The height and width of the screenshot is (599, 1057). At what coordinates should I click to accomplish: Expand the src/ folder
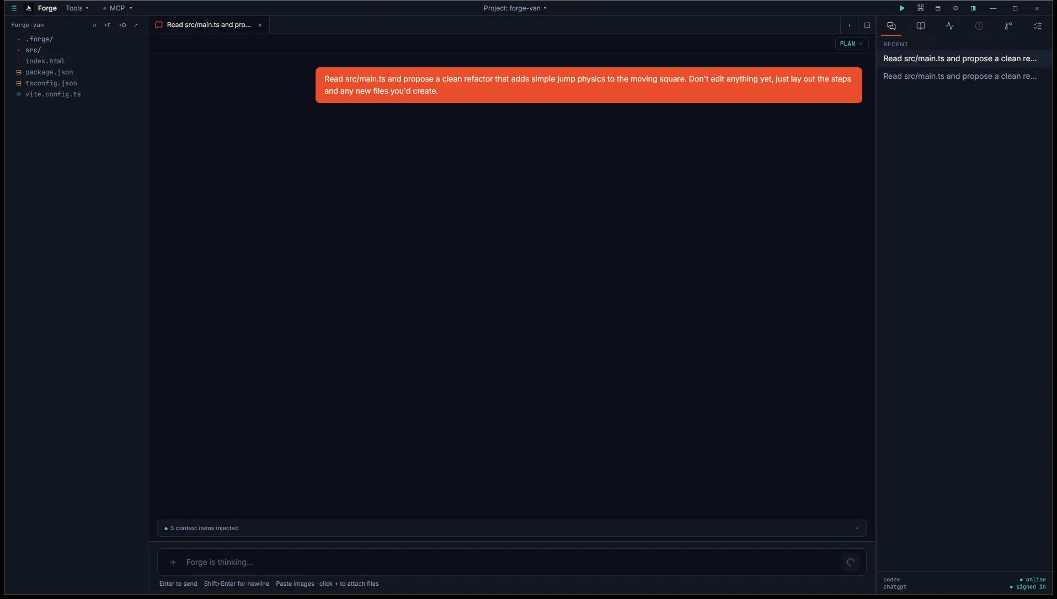33,50
